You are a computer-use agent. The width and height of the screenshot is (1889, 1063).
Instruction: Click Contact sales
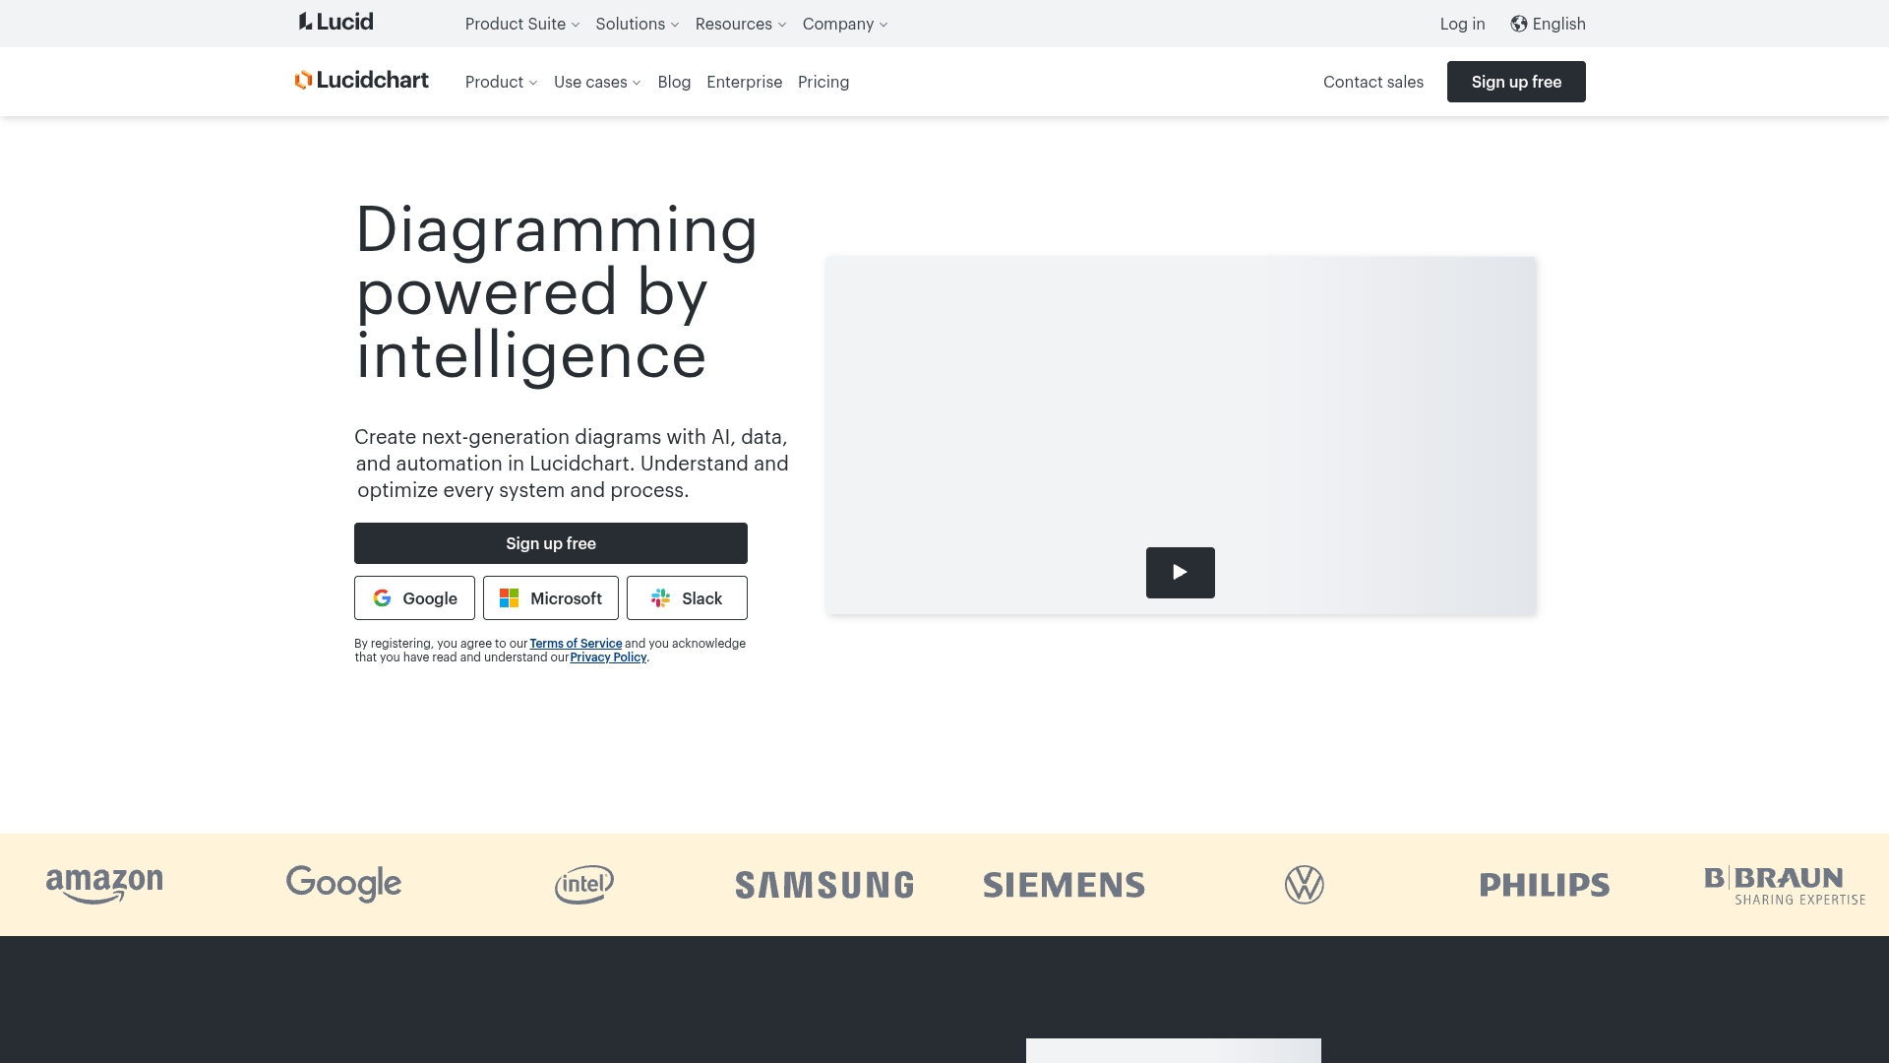(1372, 82)
